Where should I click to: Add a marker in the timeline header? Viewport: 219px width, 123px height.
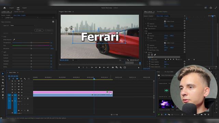click(x=21, y=79)
